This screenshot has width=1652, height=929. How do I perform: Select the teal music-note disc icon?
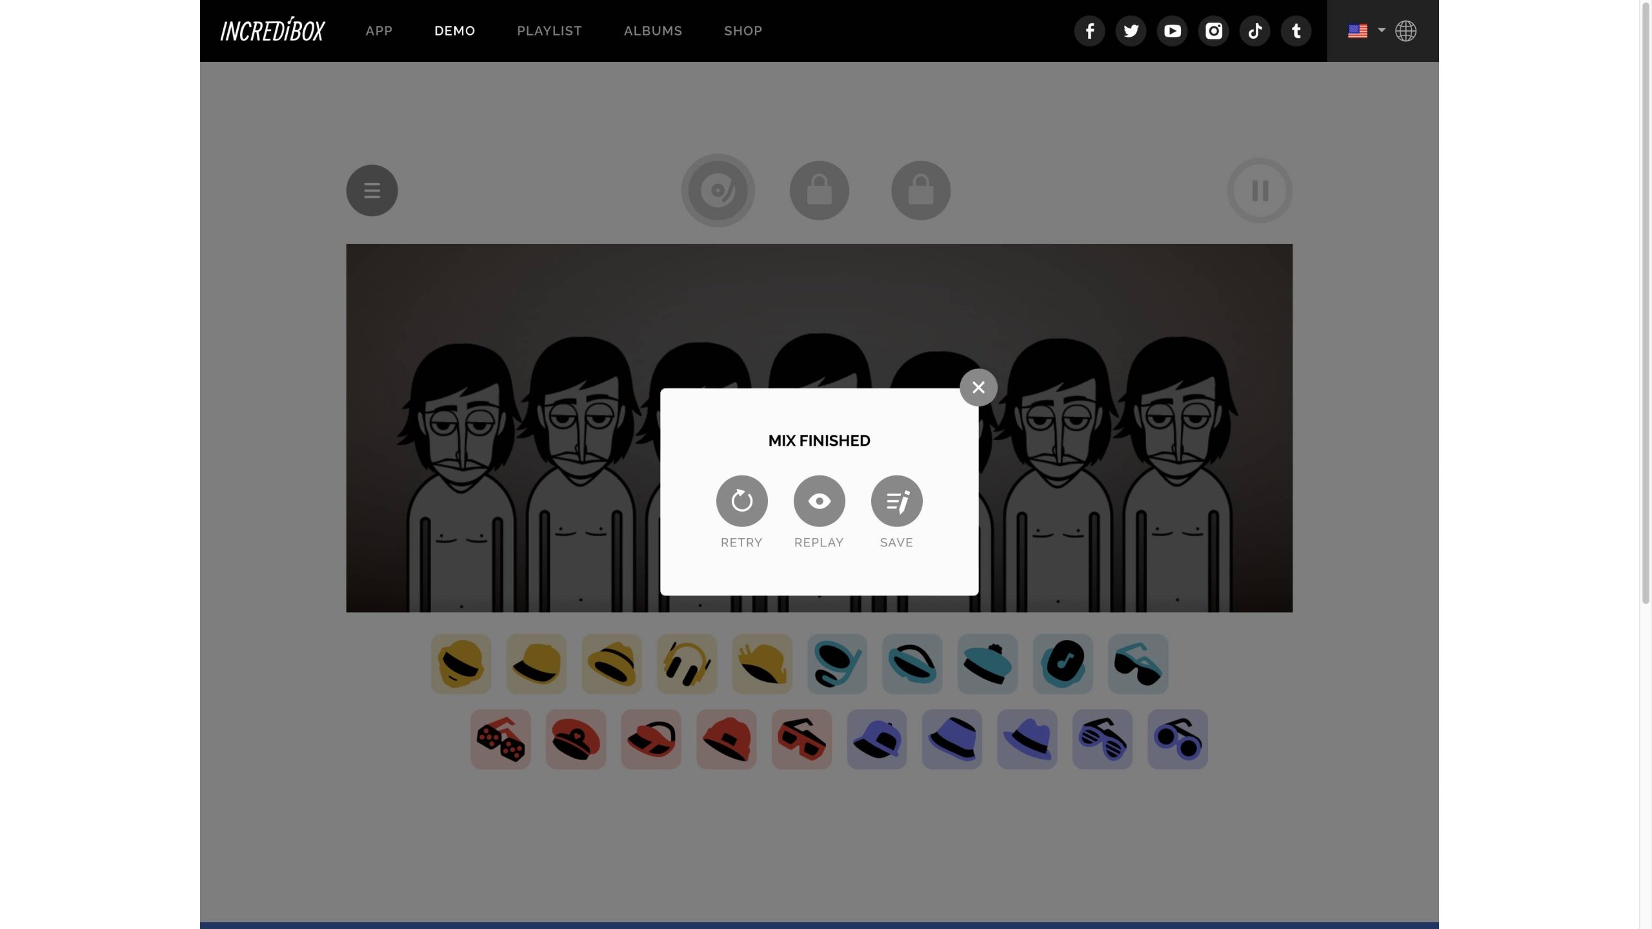1062,663
